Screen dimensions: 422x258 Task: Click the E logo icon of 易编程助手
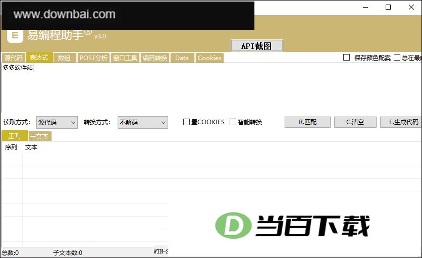click(x=15, y=36)
